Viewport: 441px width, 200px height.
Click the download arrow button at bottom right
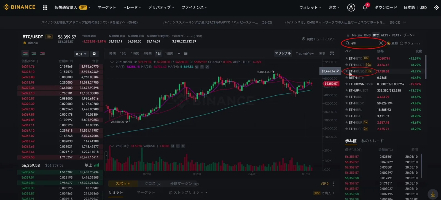pos(433,194)
